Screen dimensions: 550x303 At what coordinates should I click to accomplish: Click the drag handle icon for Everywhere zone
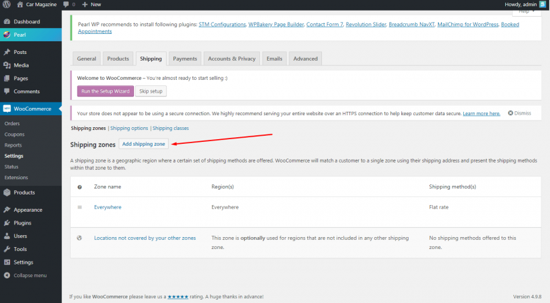(79, 207)
